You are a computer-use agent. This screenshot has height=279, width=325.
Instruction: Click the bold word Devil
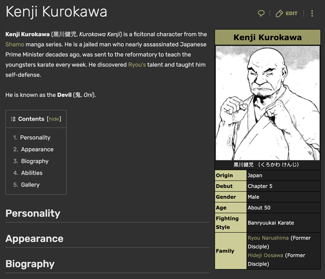(x=64, y=95)
